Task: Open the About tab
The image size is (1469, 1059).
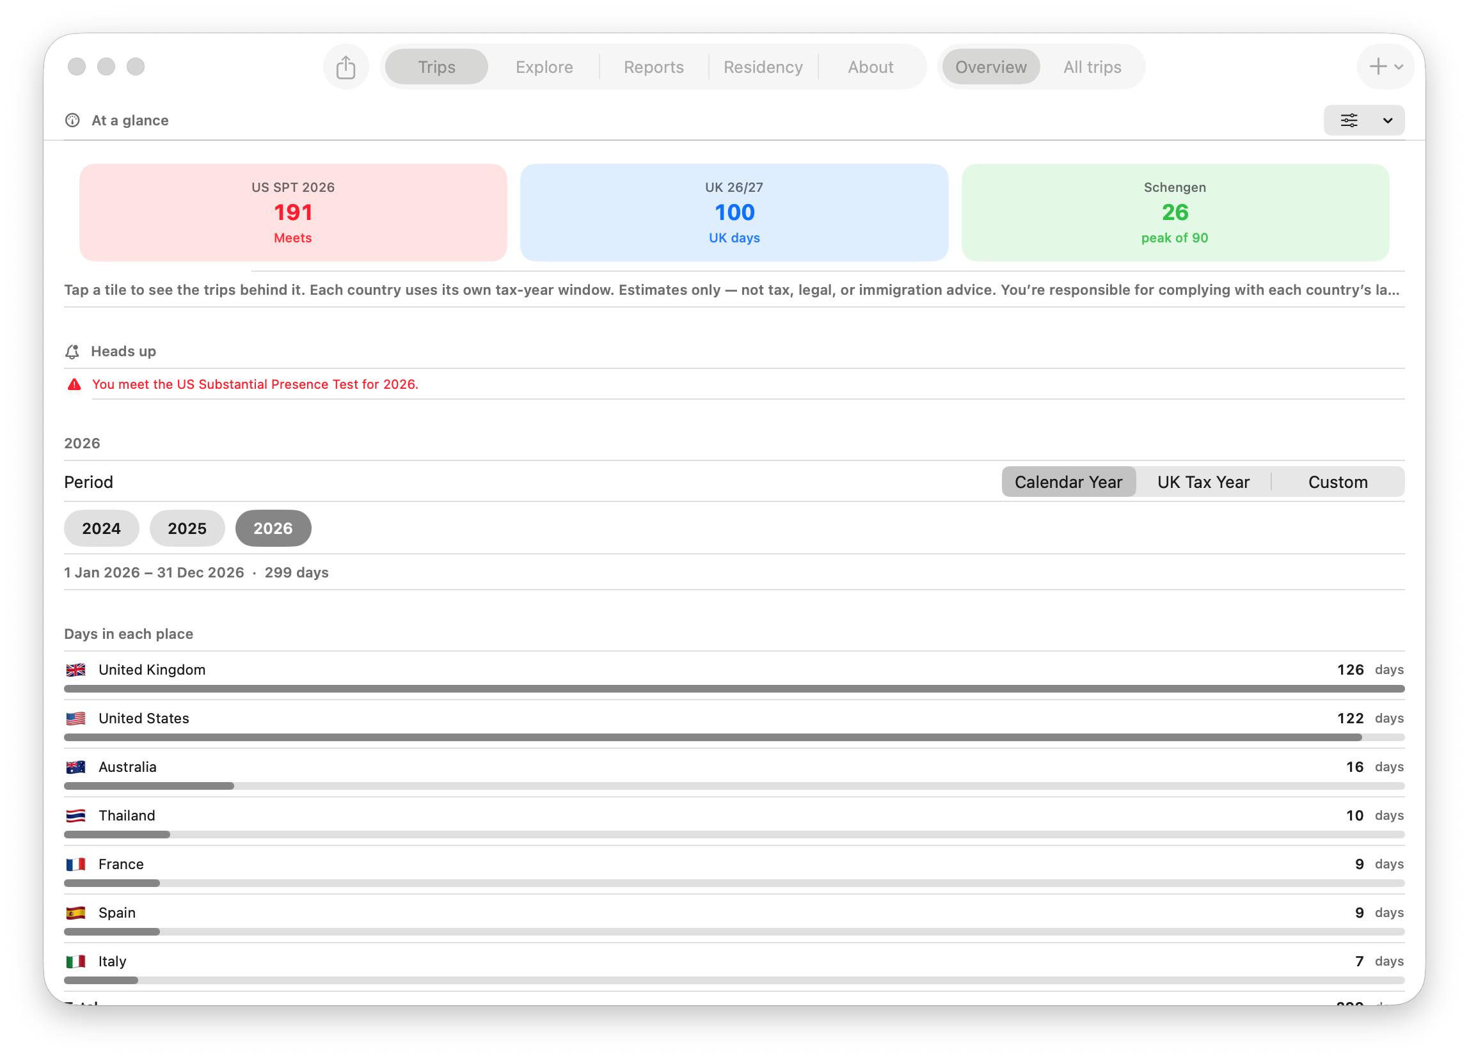Action: click(x=871, y=67)
